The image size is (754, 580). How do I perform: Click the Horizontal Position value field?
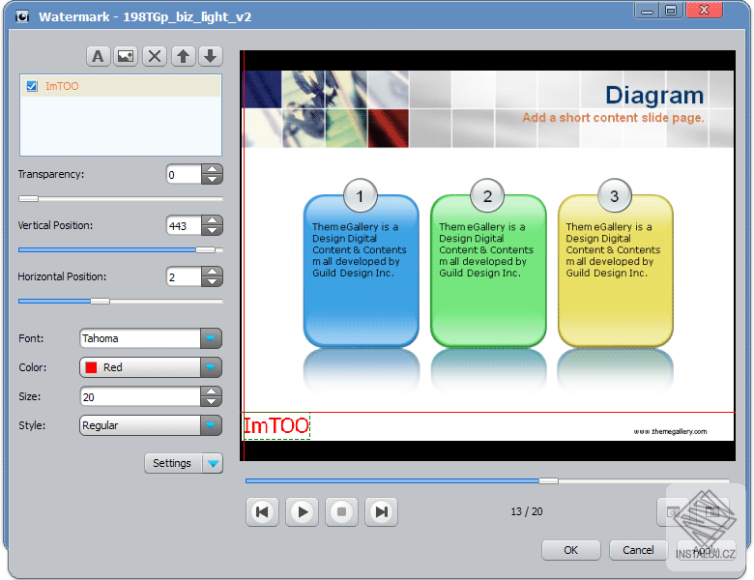pos(184,277)
